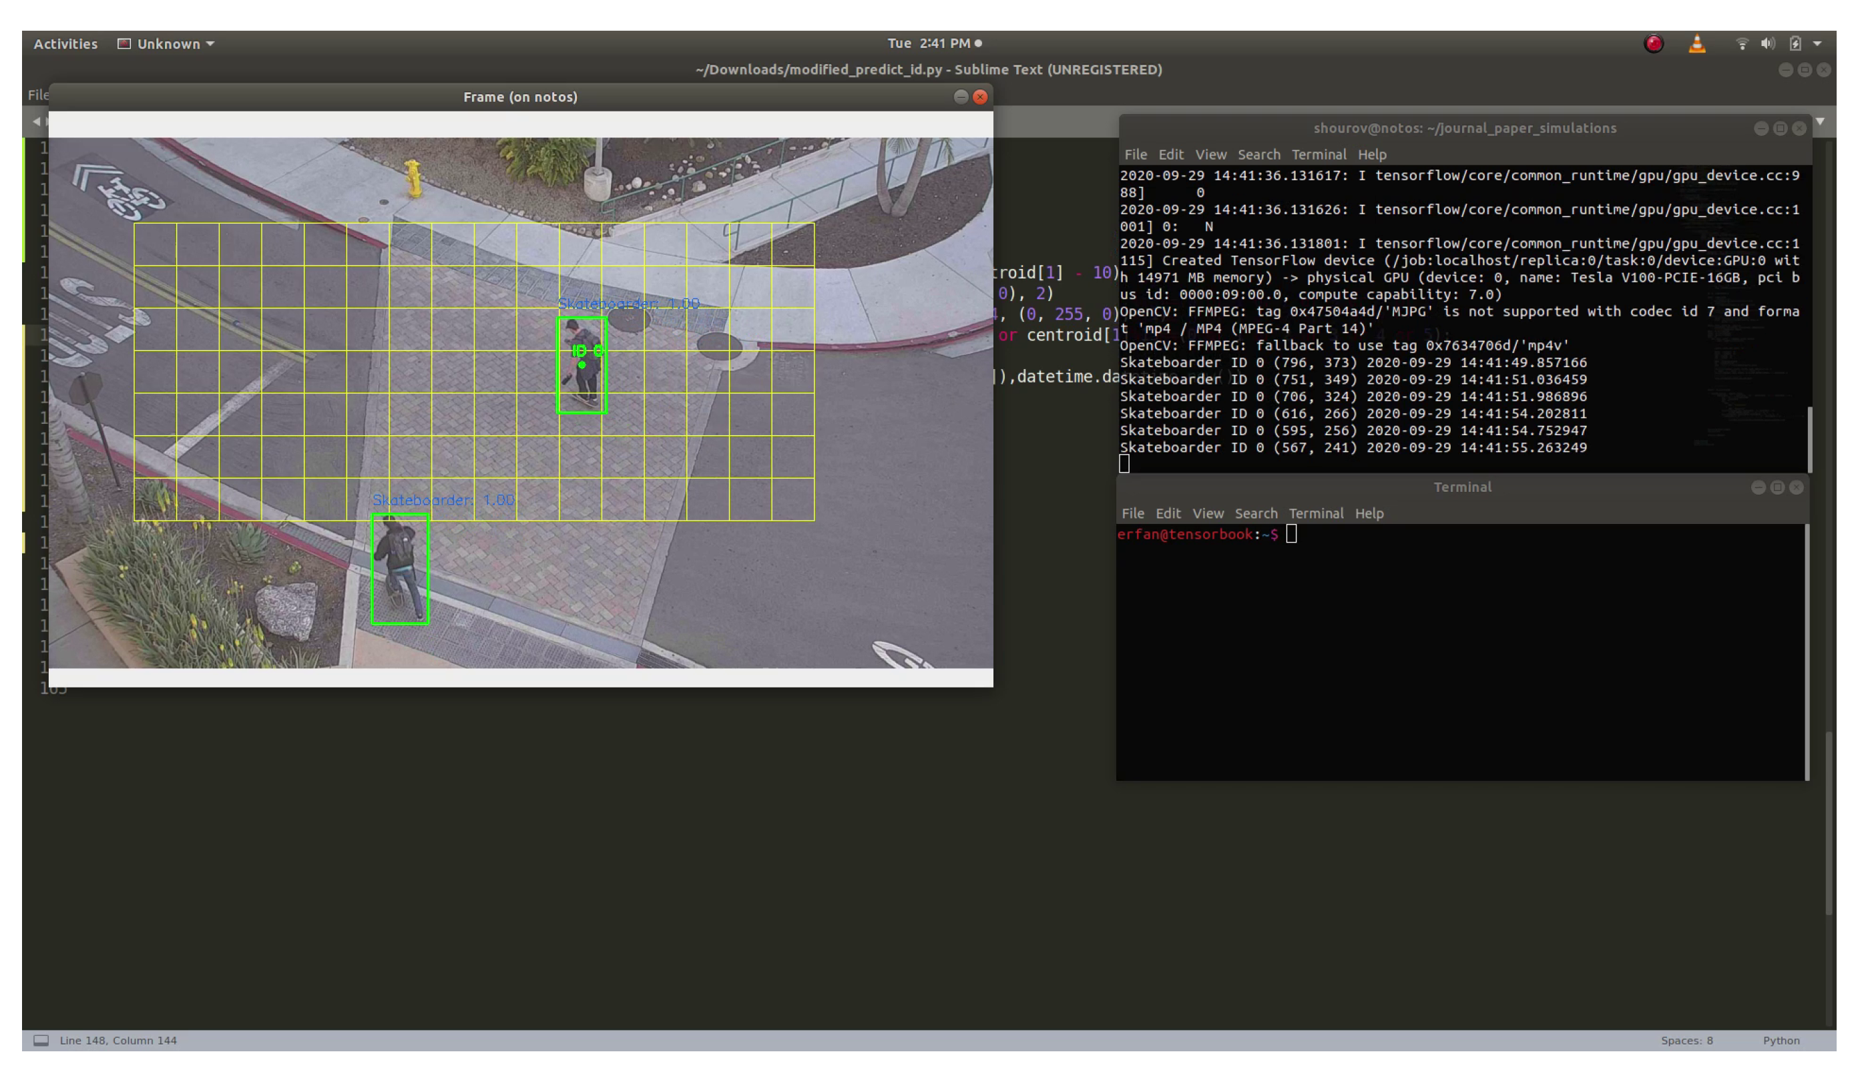Open Sublime Text tab dropdown arrow
This screenshot has width=1860, height=1072.
1819,121
